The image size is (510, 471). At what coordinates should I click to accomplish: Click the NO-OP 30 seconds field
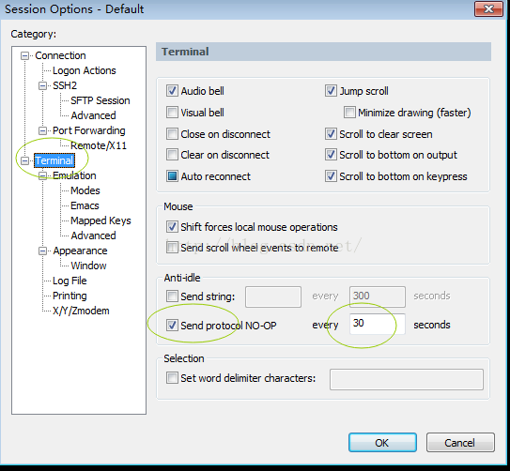click(x=378, y=324)
